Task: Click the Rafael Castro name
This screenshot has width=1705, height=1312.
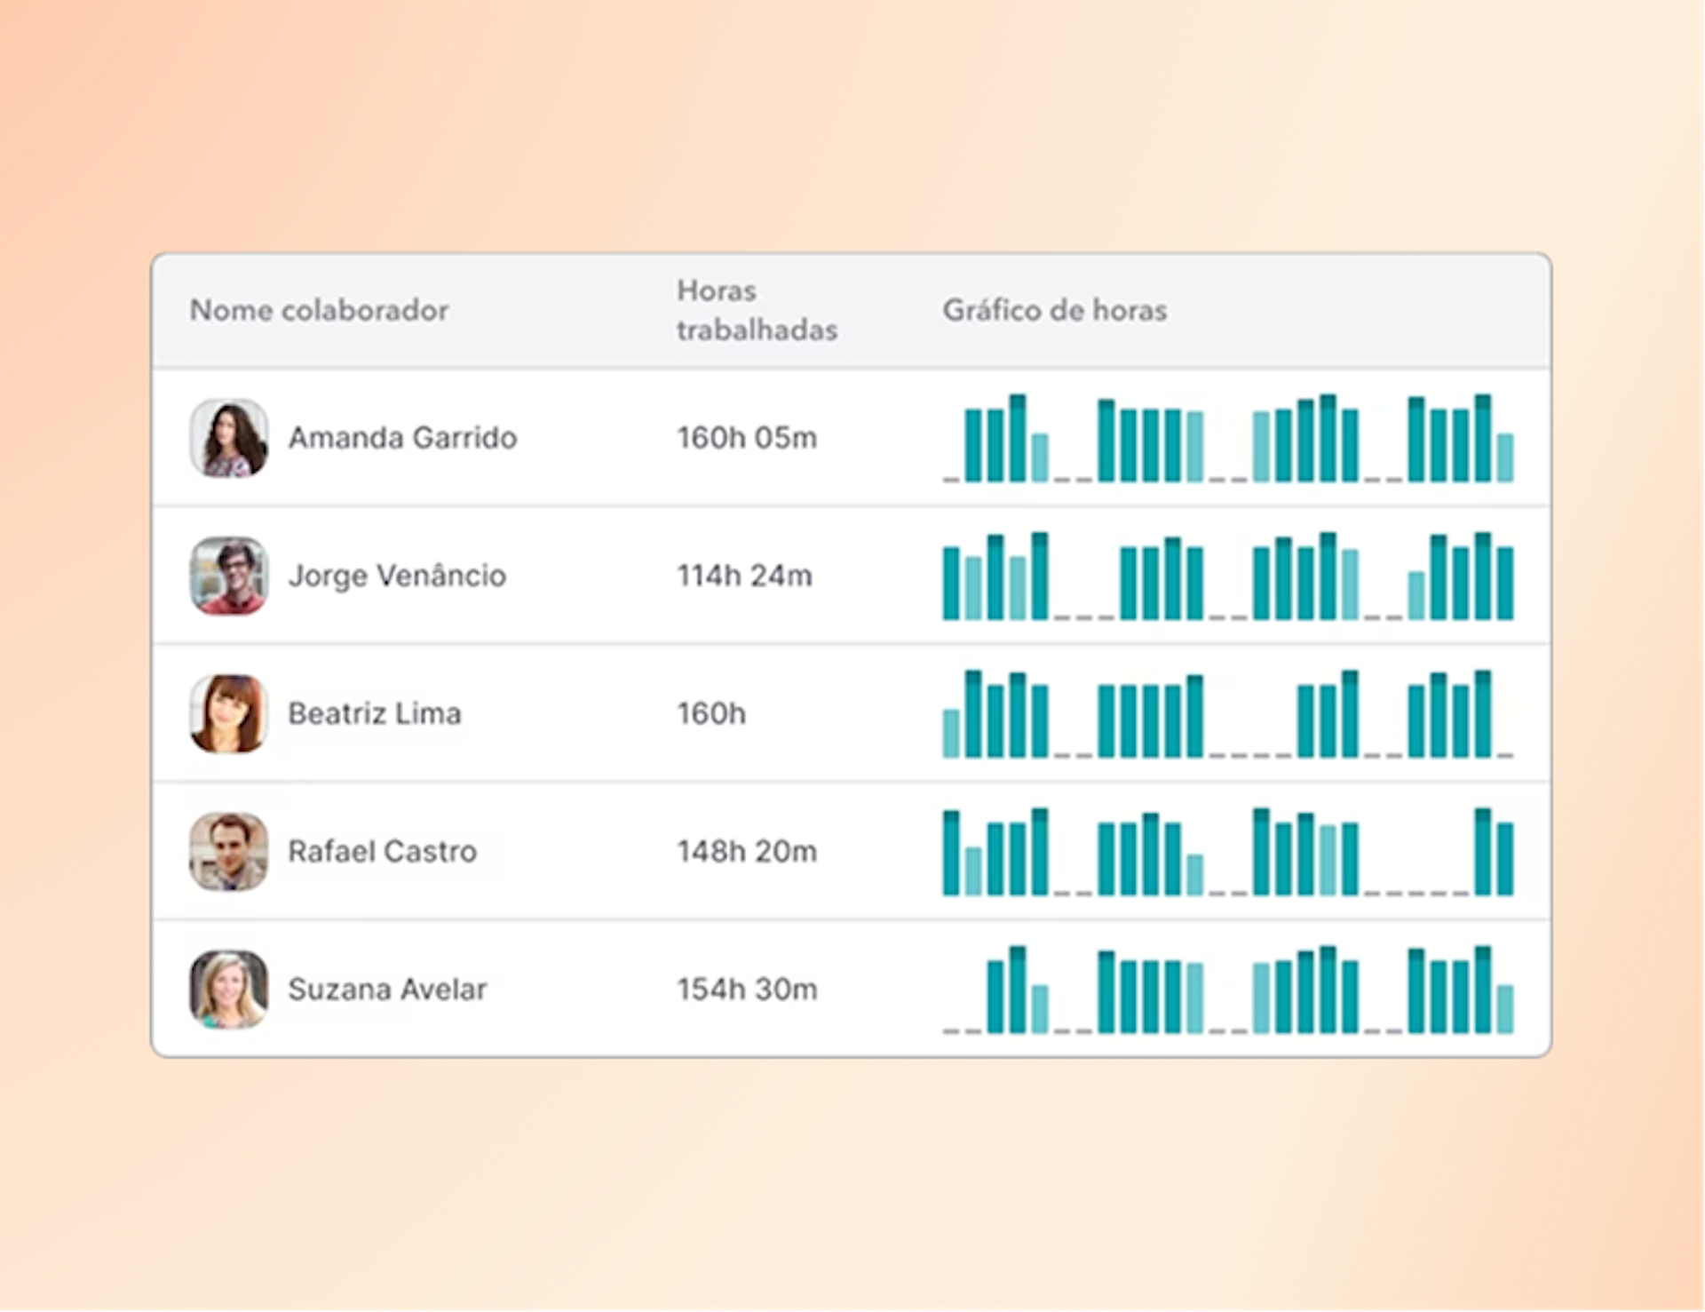Action: click(382, 851)
